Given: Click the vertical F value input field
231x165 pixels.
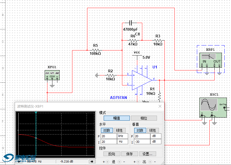Looking at the screenshot, I should 142,136.
